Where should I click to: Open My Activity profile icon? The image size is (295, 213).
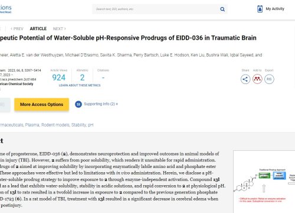tap(260, 9)
